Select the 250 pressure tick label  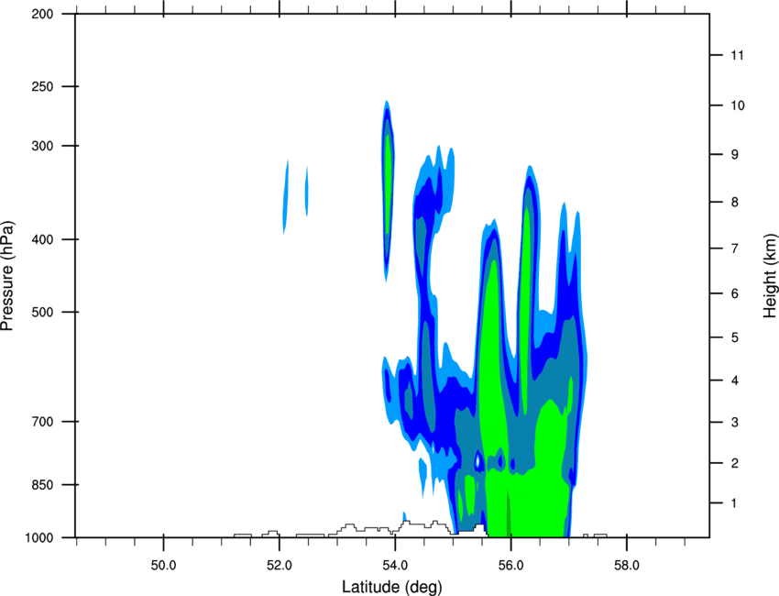coord(42,87)
